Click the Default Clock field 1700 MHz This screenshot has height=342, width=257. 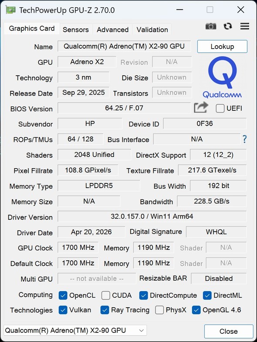(78, 263)
